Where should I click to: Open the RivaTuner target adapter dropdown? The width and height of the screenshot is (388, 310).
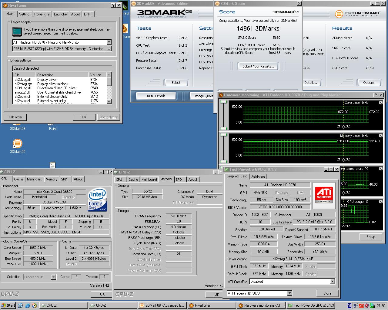109,42
